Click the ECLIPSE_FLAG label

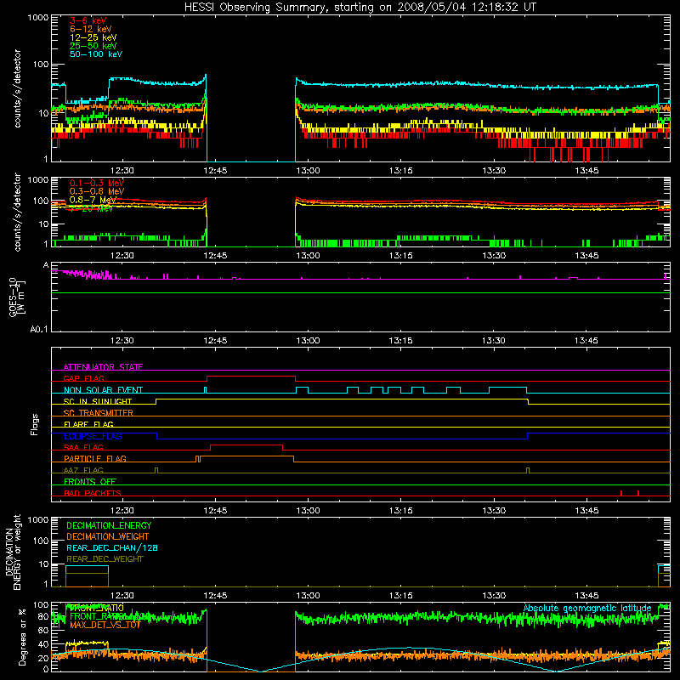click(x=93, y=436)
